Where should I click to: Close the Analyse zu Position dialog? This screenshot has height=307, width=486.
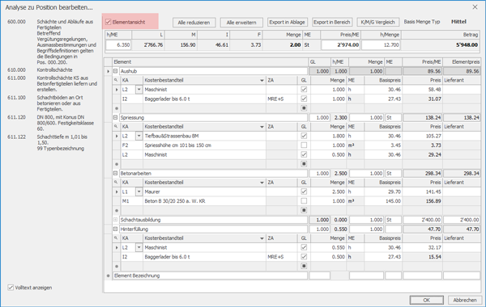[475, 6]
